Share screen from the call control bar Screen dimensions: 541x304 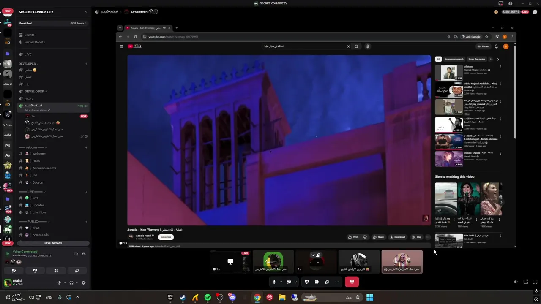click(x=307, y=282)
